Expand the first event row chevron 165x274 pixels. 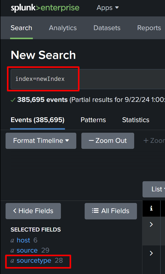click(x=151, y=224)
